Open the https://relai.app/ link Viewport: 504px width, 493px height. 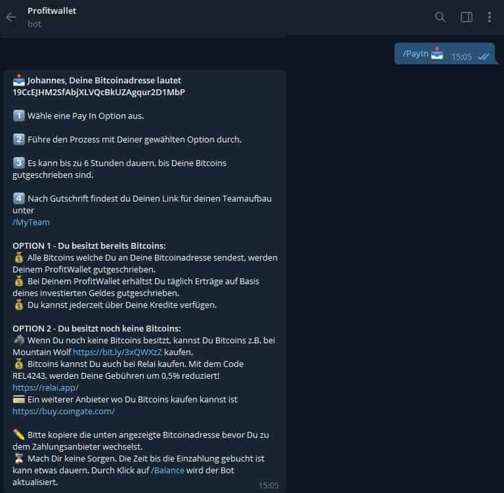coord(45,387)
